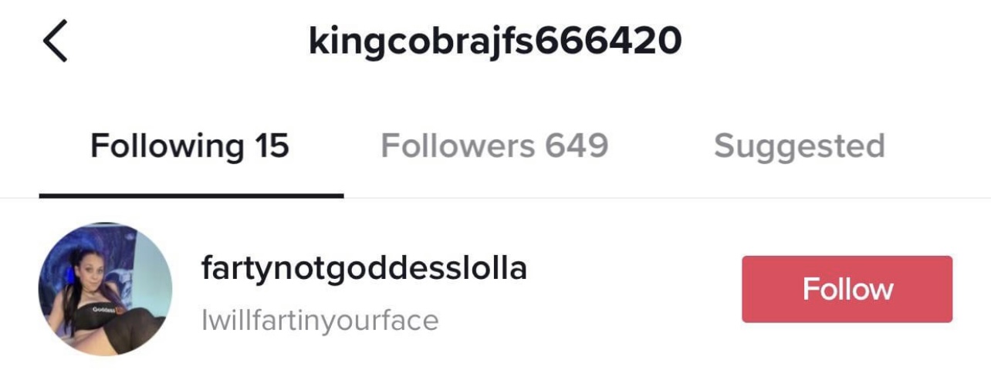Select the Suggested tab
This screenshot has height=383, width=991.
(799, 146)
